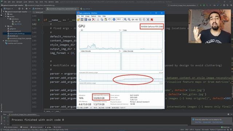
Task: Open the Terminal tool window tab
Action: pos(24,127)
